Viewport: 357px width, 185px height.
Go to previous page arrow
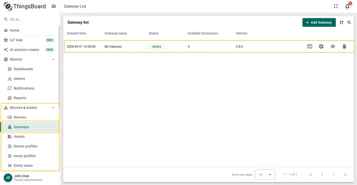pyautogui.click(x=322, y=175)
